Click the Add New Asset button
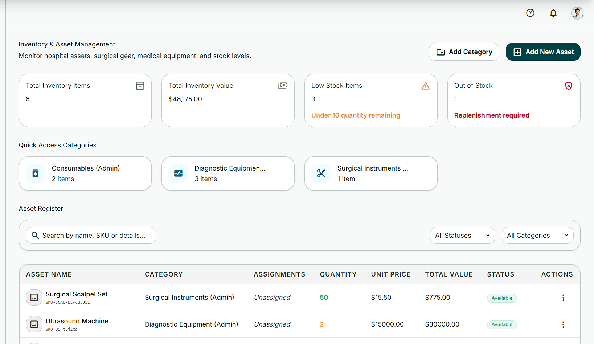The width and height of the screenshot is (594, 344). click(x=543, y=52)
